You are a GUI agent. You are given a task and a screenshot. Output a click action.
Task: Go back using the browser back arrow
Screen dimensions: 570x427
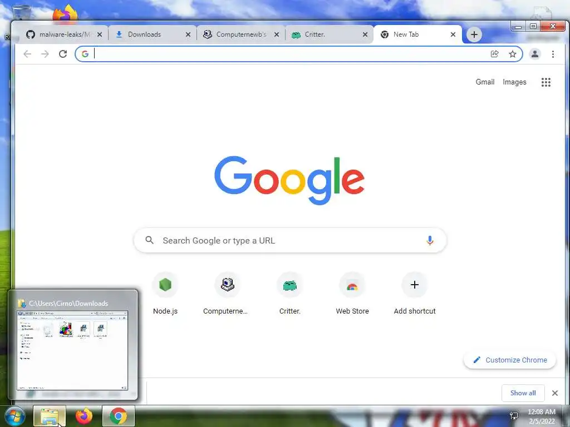pyautogui.click(x=27, y=54)
